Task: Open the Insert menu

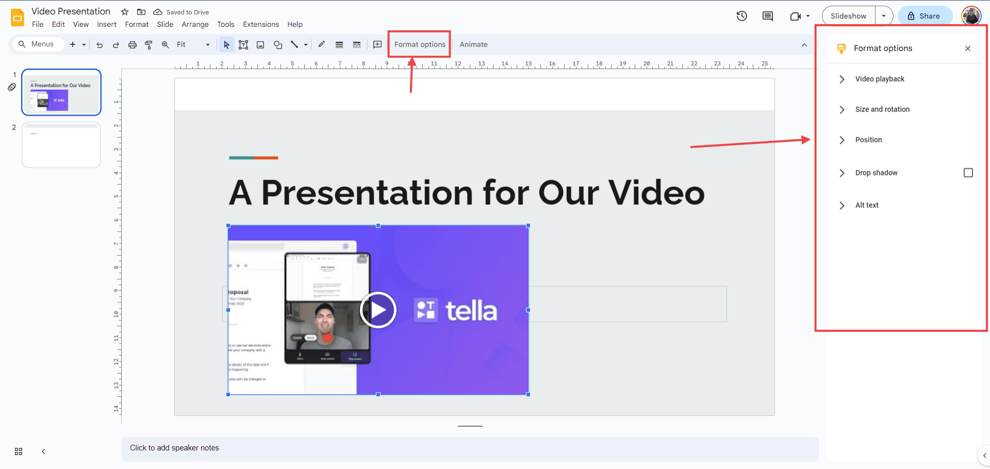Action: (x=107, y=24)
